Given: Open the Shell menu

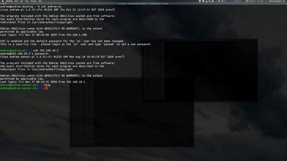Looking at the screenshot, I should click(x=16, y=1).
